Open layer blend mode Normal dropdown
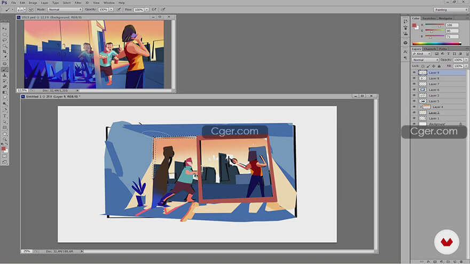 [x=425, y=60]
